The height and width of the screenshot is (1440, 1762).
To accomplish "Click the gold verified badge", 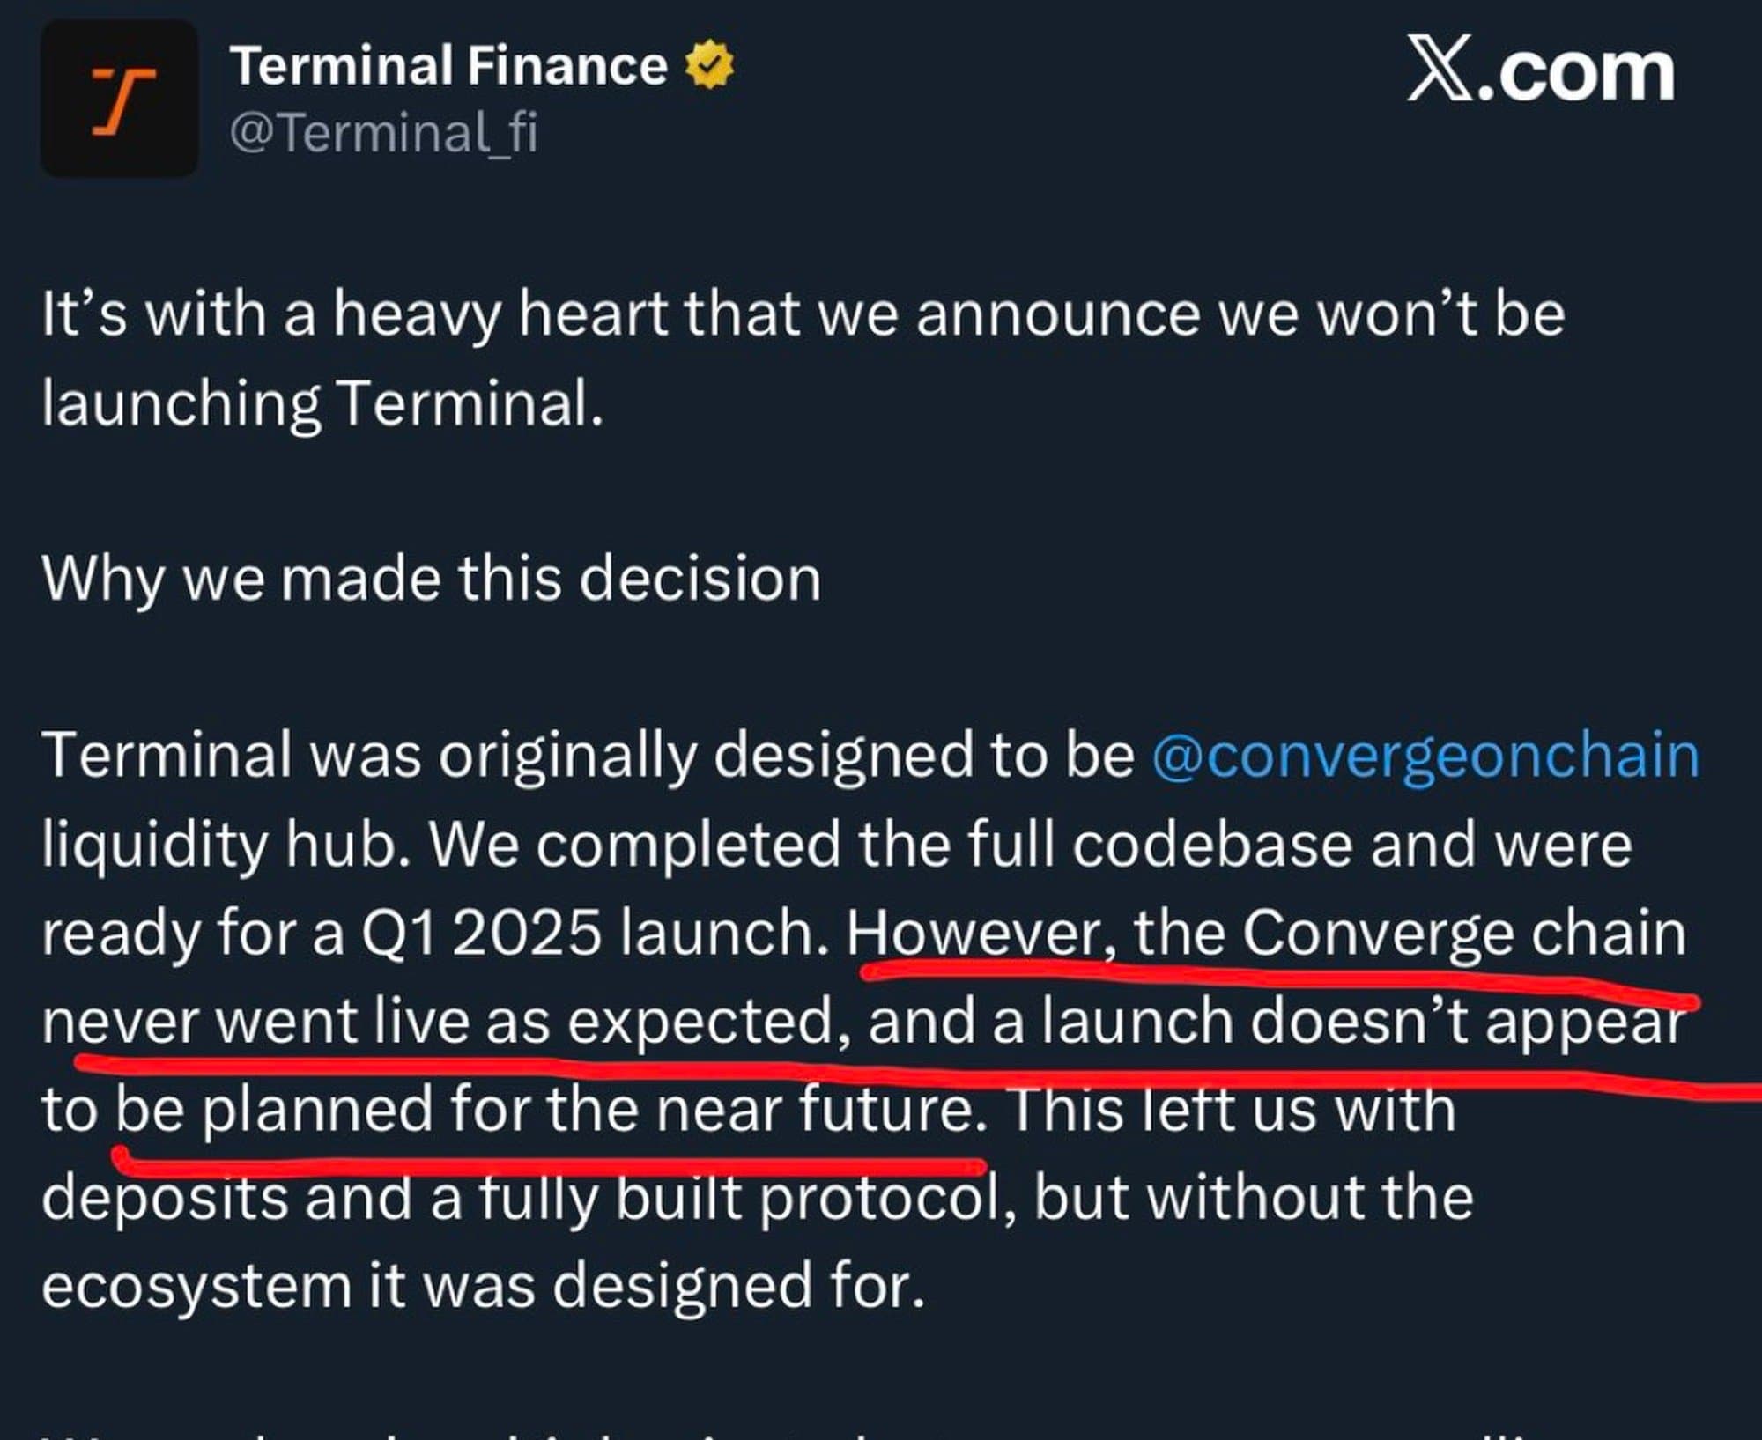I will click(x=709, y=67).
